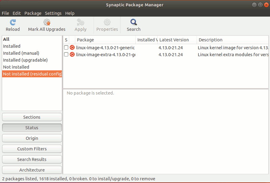Viewport: 270px width, 183px height.
Task: Switch to the Architecture filter view
Action: pos(32,170)
